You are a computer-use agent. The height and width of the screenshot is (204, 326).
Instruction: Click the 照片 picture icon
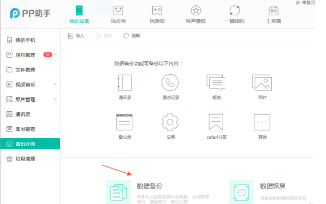262,82
